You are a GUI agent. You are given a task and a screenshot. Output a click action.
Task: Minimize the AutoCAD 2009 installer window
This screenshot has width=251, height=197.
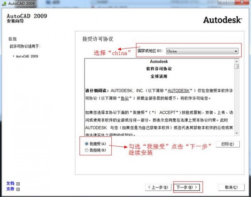point(222,2)
